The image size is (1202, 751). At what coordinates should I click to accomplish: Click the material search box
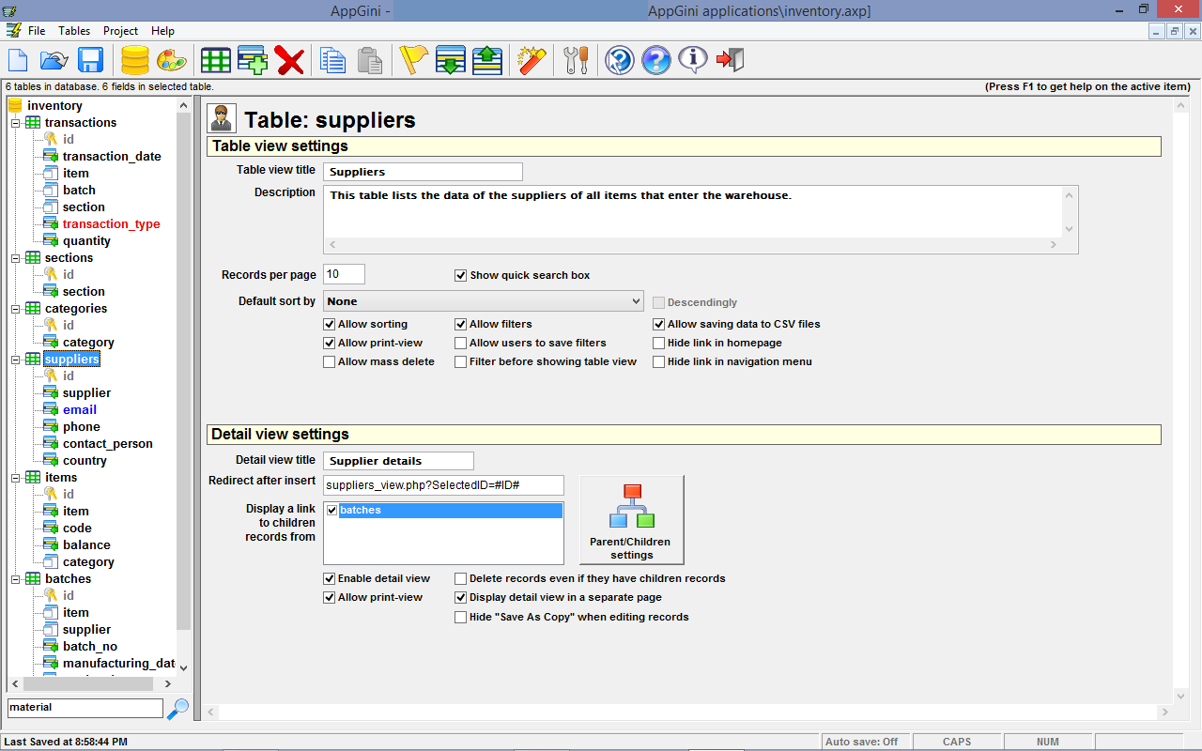tap(85, 708)
